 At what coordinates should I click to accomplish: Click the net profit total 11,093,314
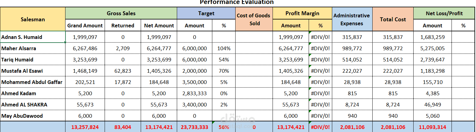coord(432,127)
